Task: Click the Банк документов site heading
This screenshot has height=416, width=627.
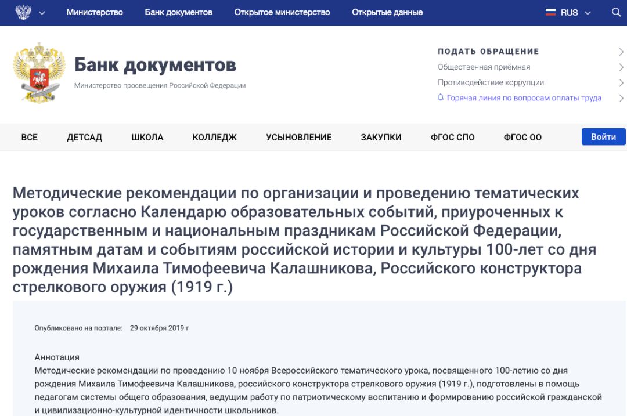Action: point(155,64)
